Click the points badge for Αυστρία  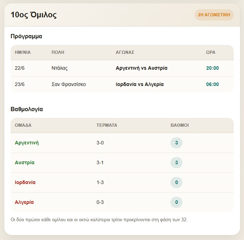coord(176,162)
